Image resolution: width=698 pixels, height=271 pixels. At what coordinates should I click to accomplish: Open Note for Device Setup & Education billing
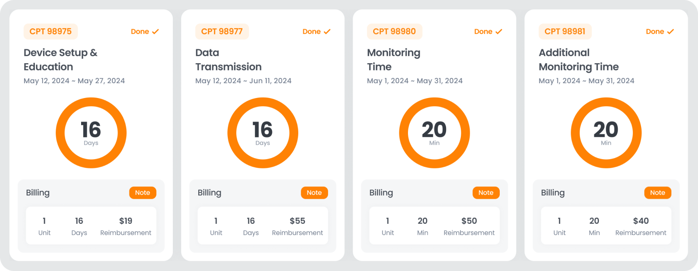143,193
